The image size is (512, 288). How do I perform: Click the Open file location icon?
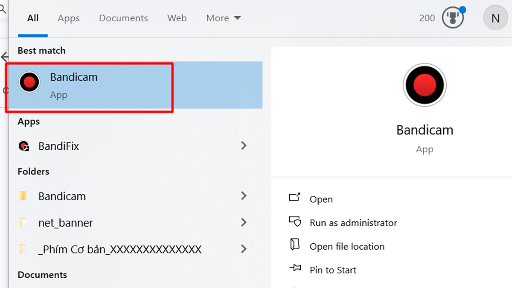[295, 244]
